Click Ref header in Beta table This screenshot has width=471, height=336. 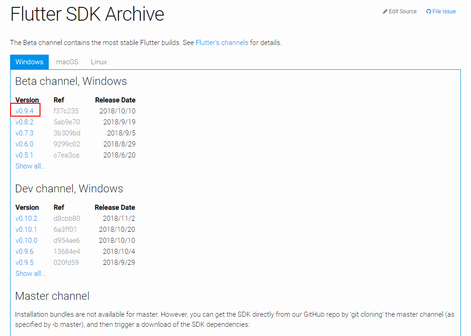coord(59,100)
